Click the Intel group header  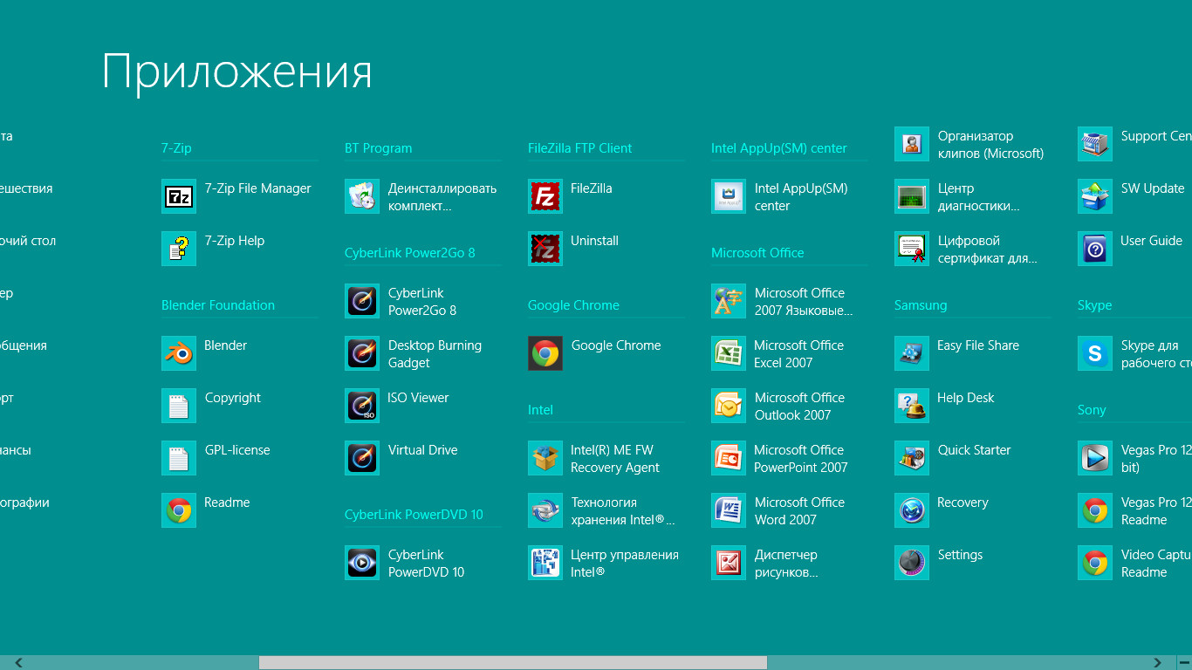coord(540,410)
